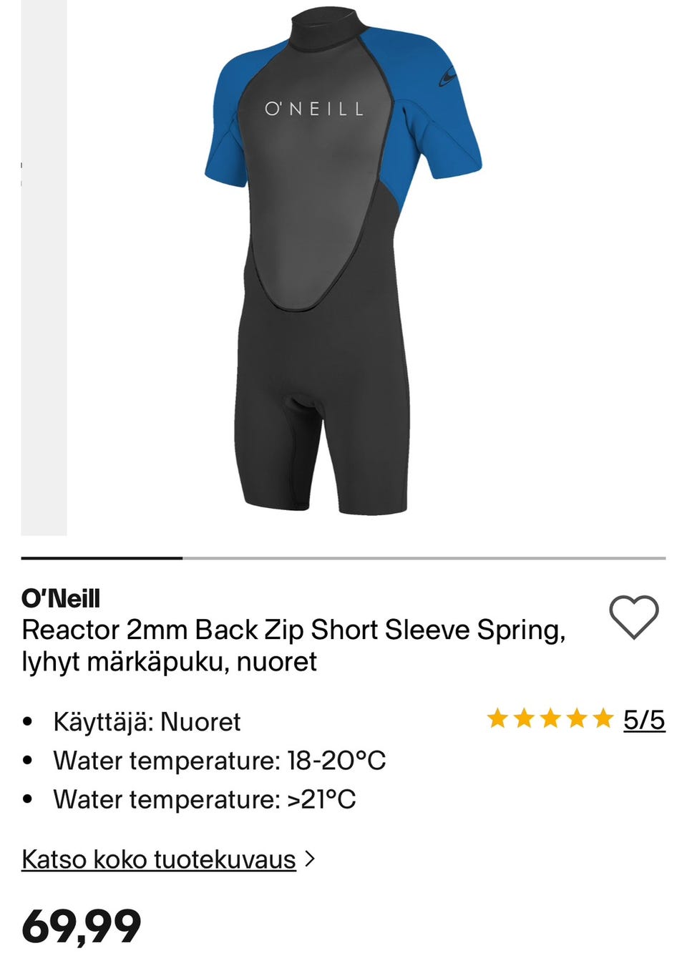Tap the gray inactive part of image indicator
Image resolution: width=687 pixels, height=971 pixels.
click(x=424, y=557)
